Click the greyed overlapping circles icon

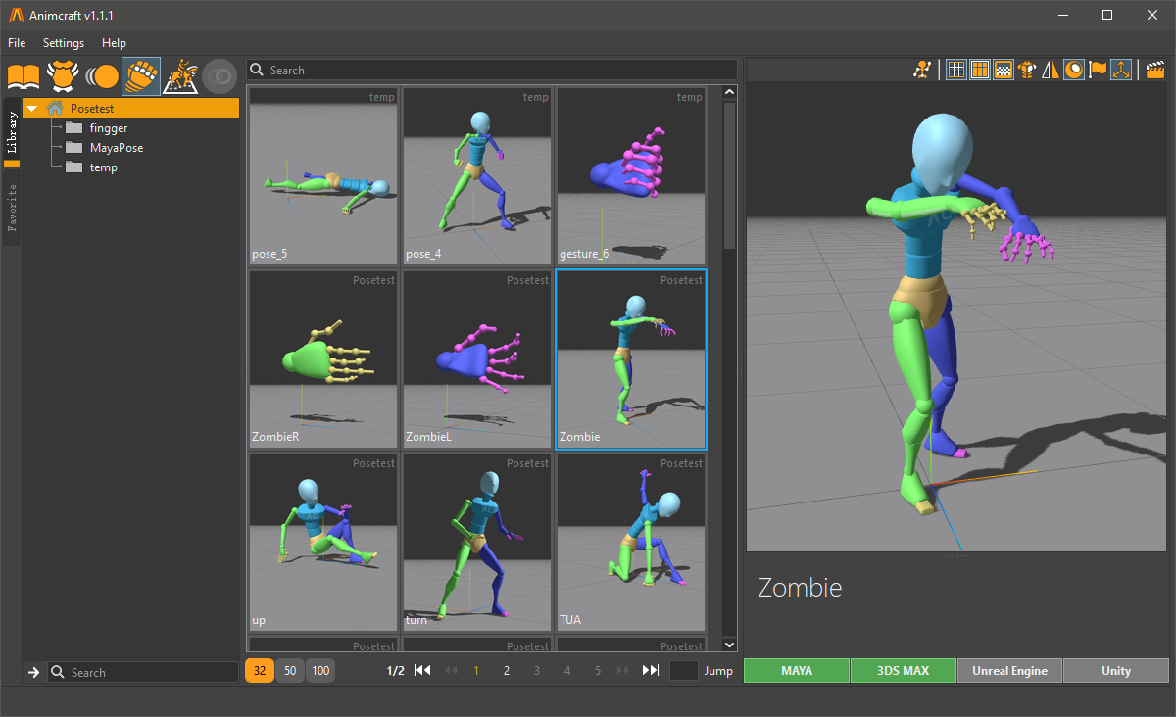point(220,75)
